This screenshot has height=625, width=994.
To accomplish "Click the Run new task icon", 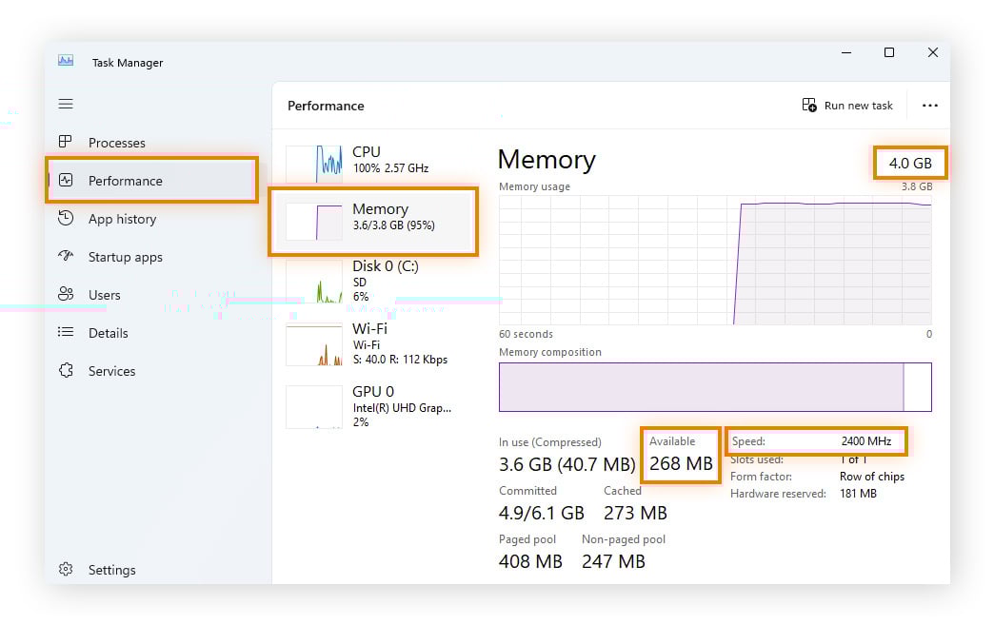I will tap(808, 105).
